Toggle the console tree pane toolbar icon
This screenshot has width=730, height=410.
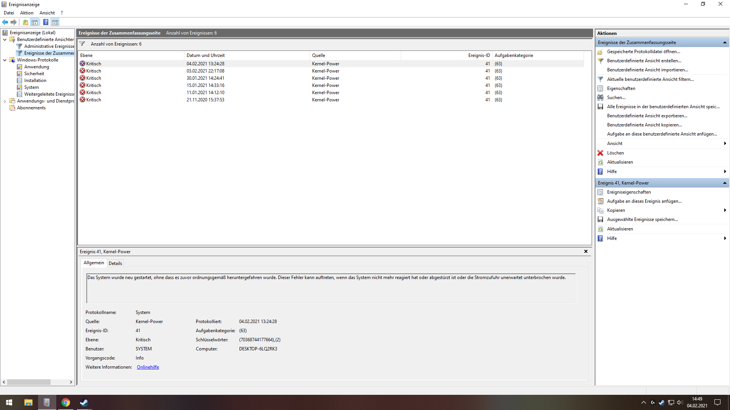click(35, 22)
